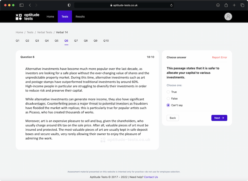
Task: Open a new tab with the plus icon
Action: 234,5
